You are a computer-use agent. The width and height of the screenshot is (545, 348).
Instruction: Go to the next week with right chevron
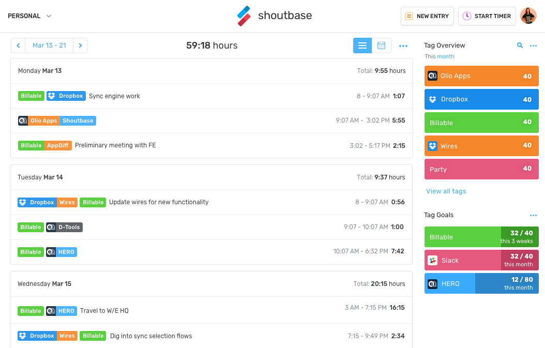tap(80, 46)
